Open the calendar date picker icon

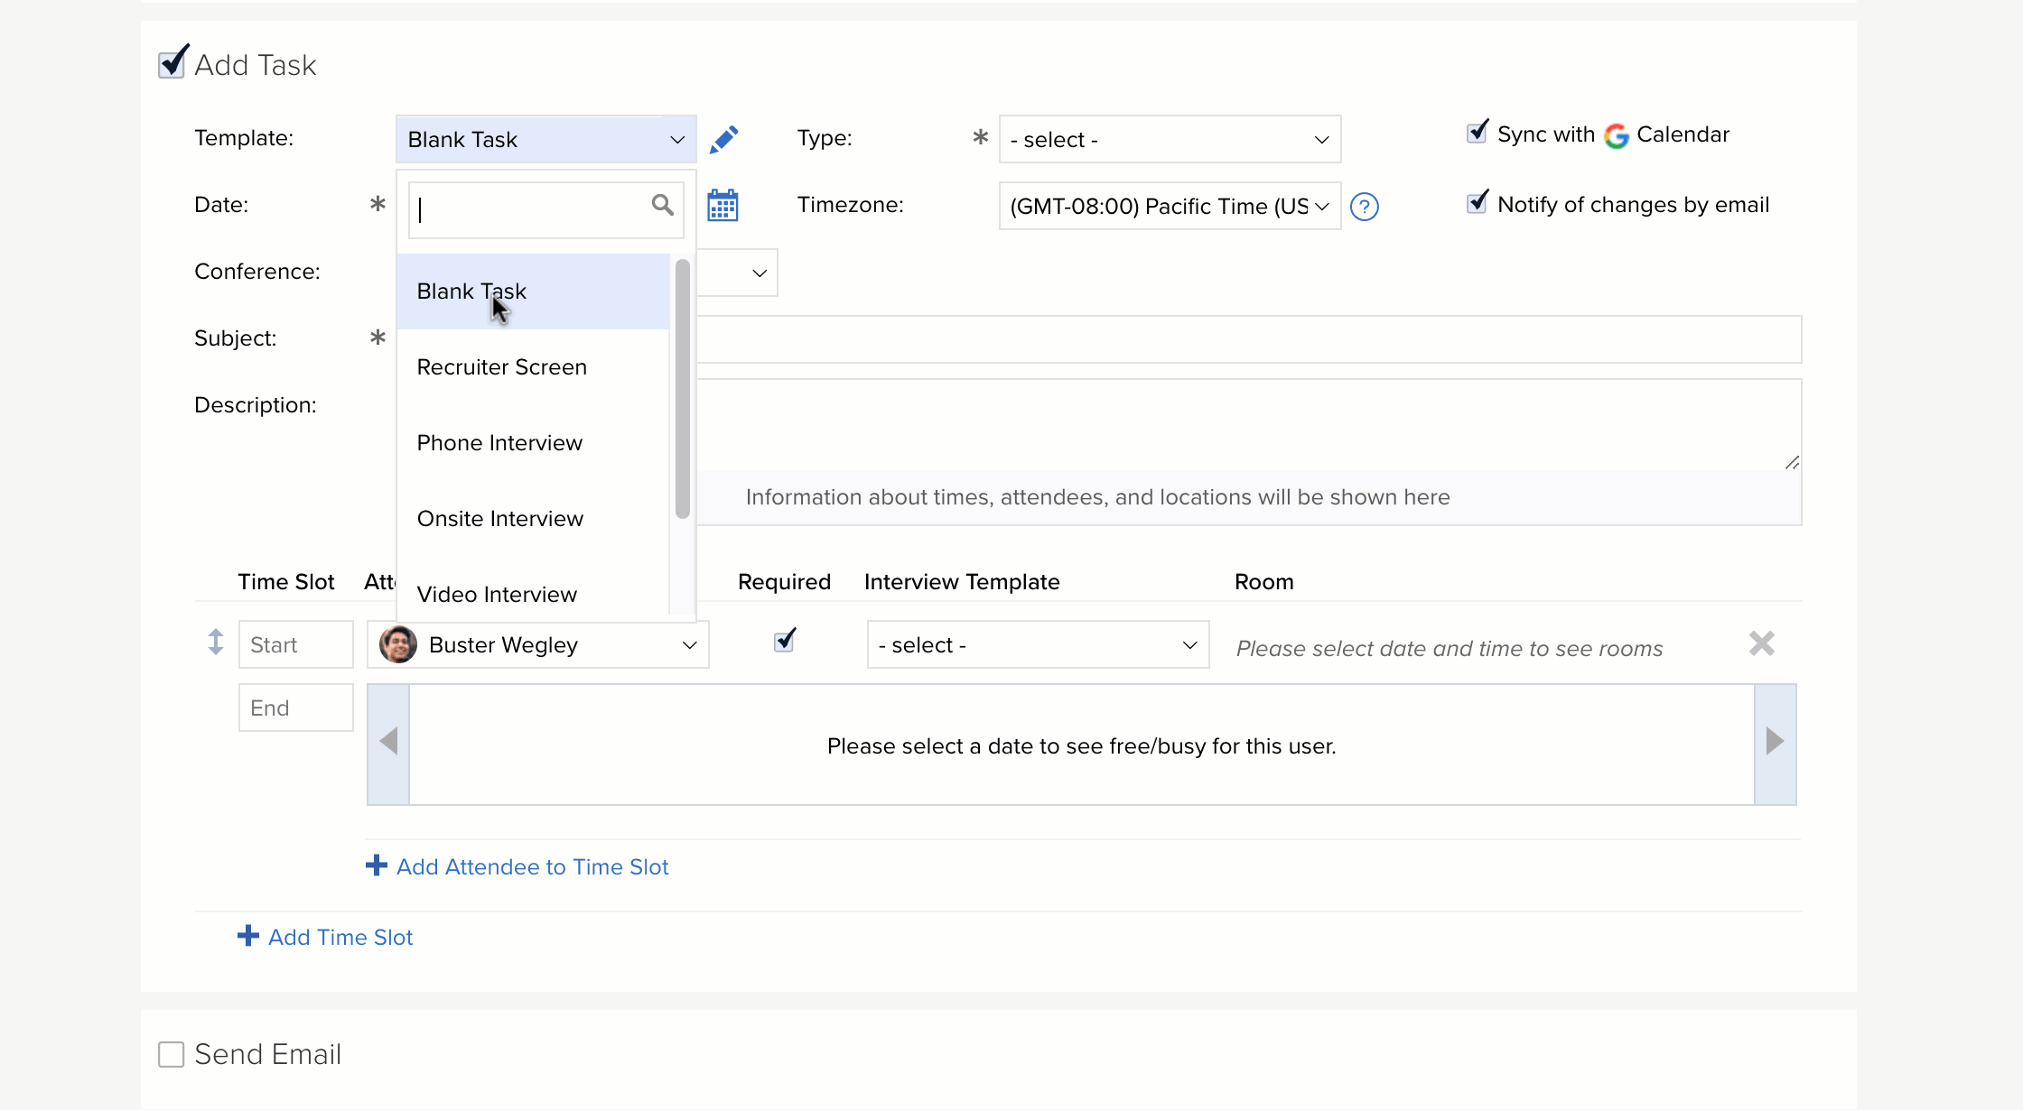point(722,206)
